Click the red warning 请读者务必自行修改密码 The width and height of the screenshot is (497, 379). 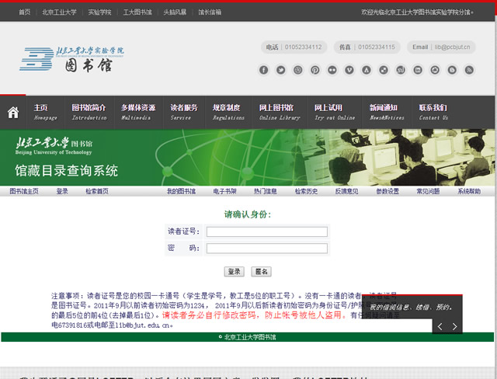pyautogui.click(x=254, y=315)
